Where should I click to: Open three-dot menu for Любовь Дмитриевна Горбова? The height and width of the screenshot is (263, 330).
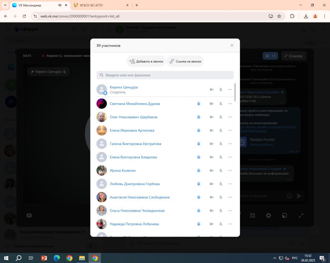point(230,184)
